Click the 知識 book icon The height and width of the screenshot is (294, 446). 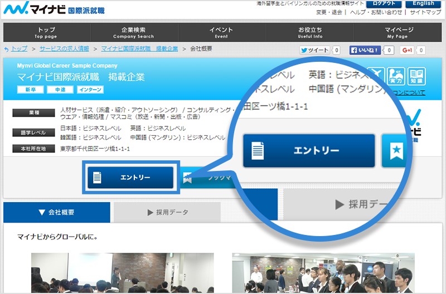pos(416,76)
